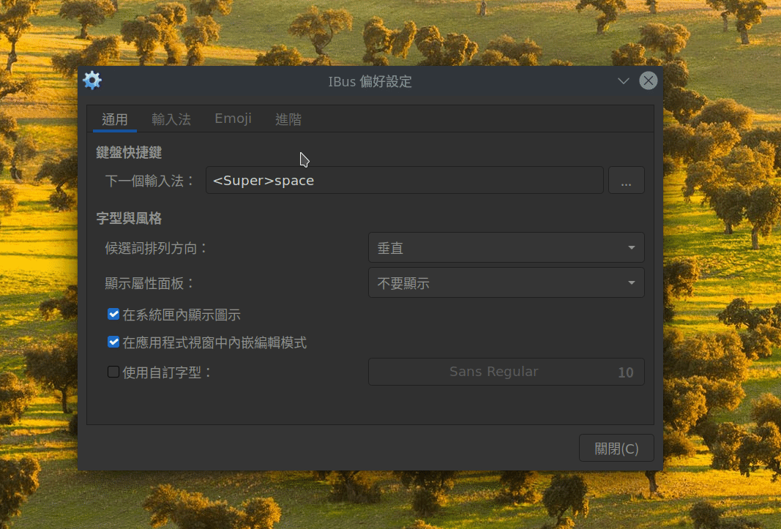Screen dimensions: 781x529
Task: Open the 進階 tab
Action: 288,119
